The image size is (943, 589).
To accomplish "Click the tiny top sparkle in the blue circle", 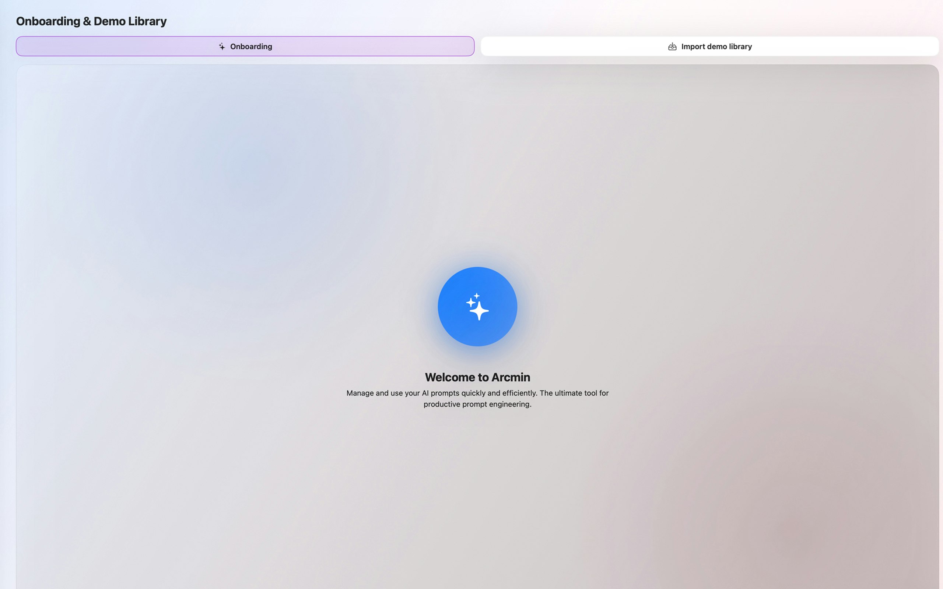I will coord(477,296).
